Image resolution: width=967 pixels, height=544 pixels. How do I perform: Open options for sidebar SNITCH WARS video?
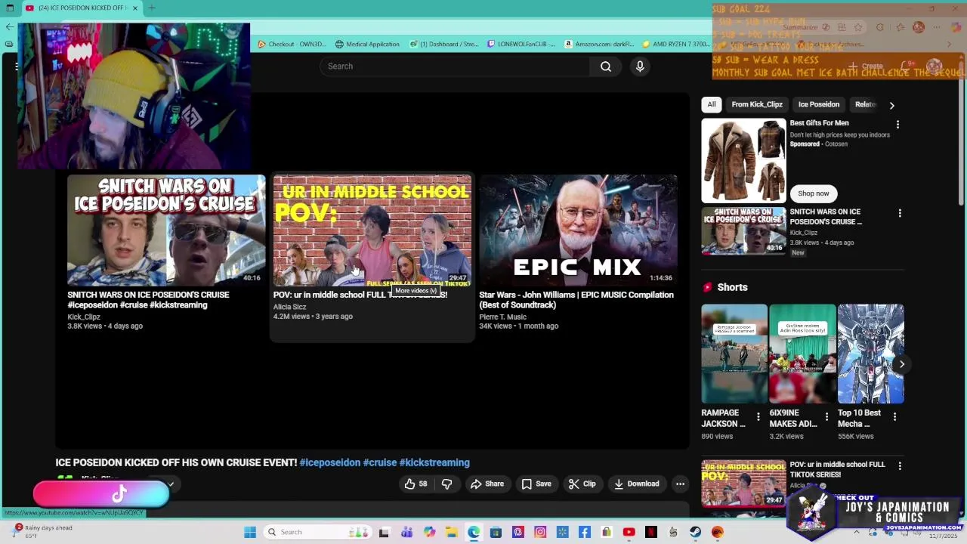pyautogui.click(x=899, y=214)
